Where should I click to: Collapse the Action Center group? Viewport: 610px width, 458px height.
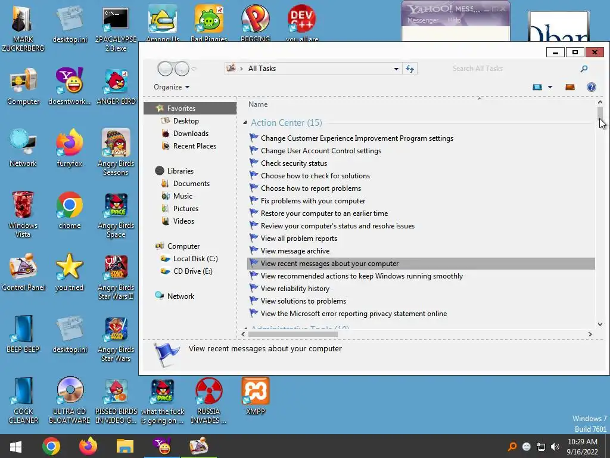245,123
